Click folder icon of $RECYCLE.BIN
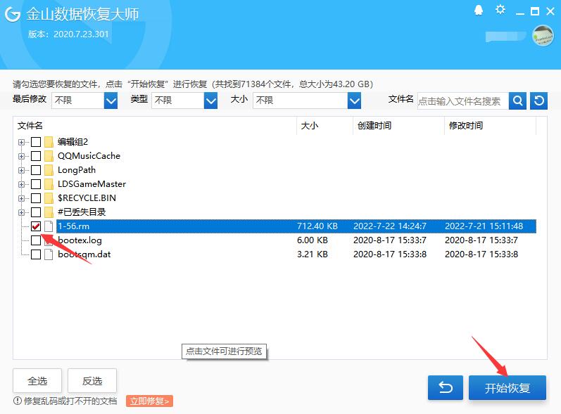The image size is (561, 414). click(x=49, y=198)
